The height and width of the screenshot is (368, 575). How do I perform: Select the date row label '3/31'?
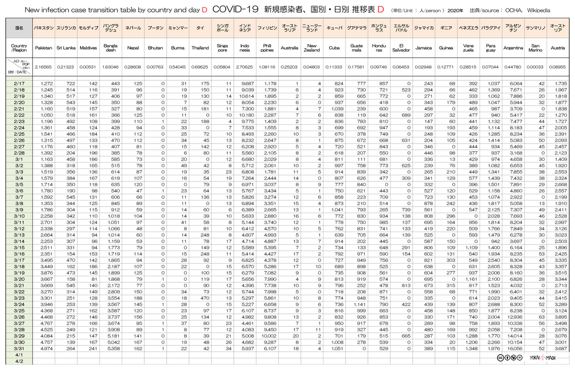pos(19,348)
